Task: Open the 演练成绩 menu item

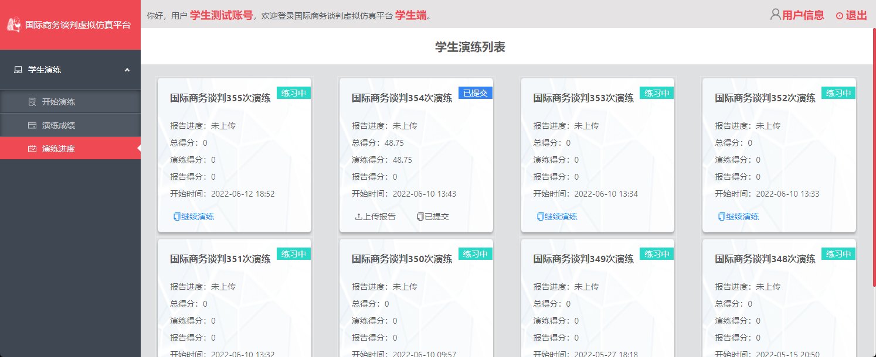Action: coord(70,125)
